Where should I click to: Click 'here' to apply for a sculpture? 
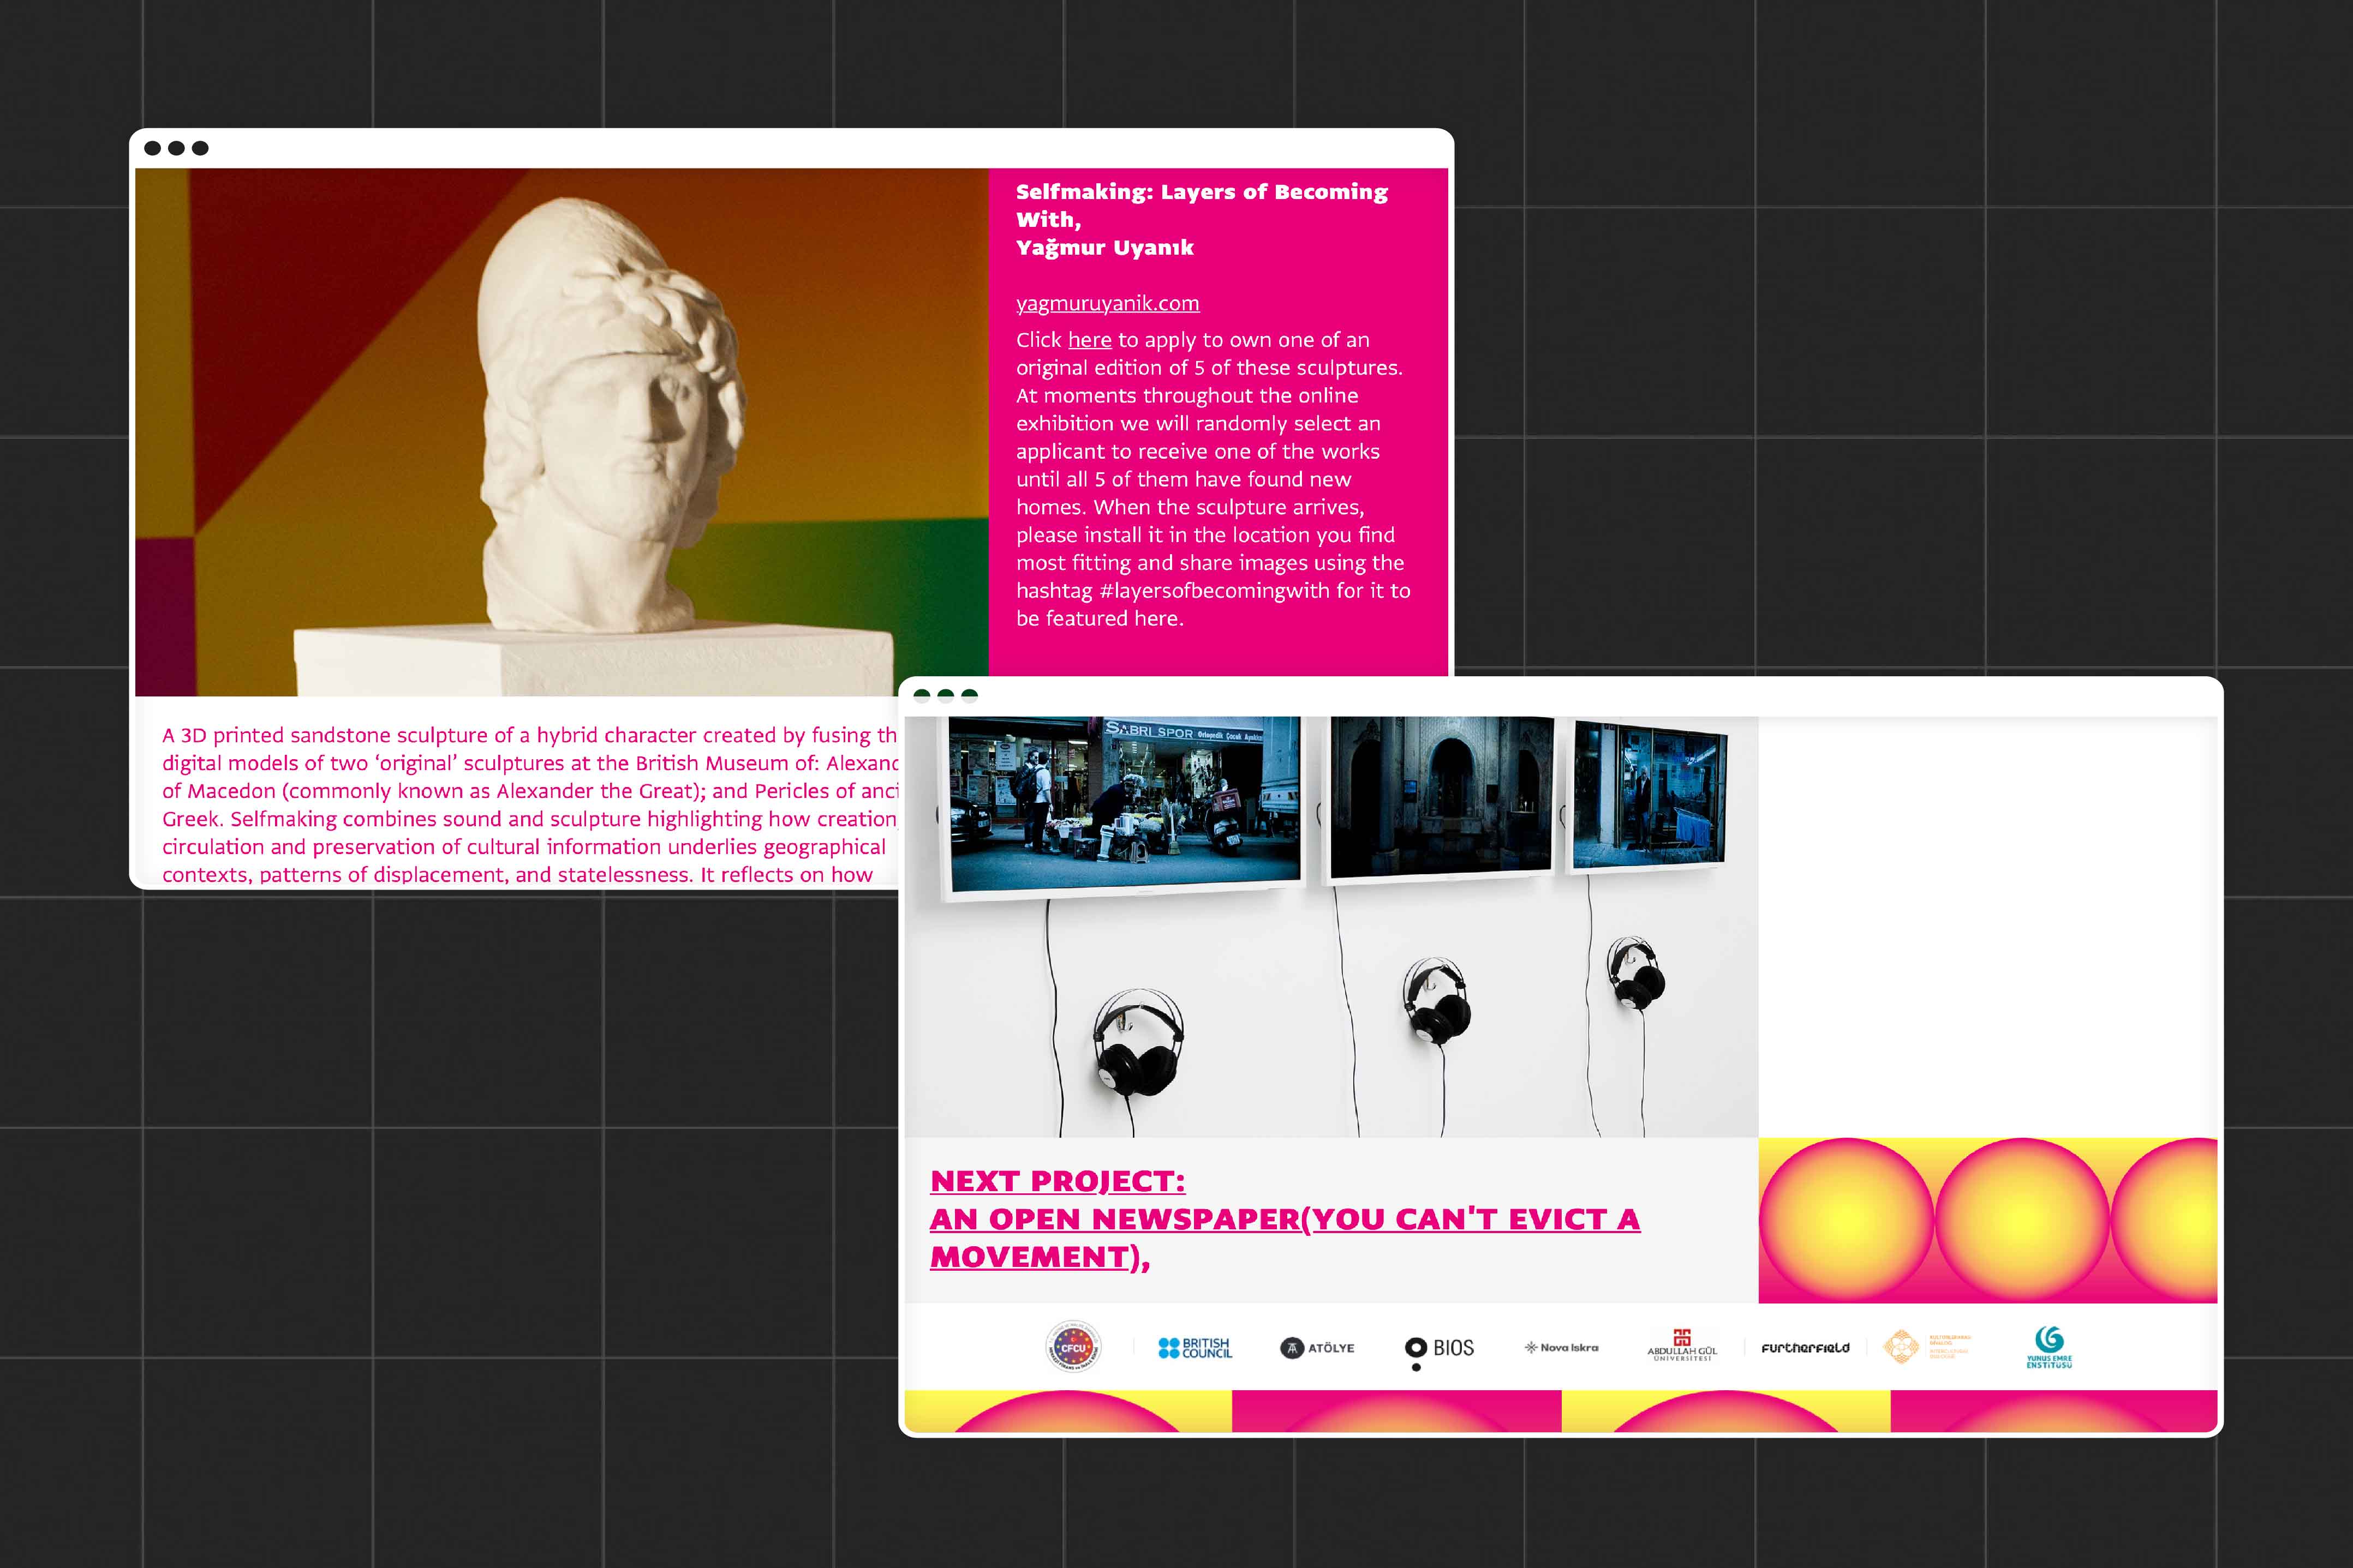point(1089,339)
